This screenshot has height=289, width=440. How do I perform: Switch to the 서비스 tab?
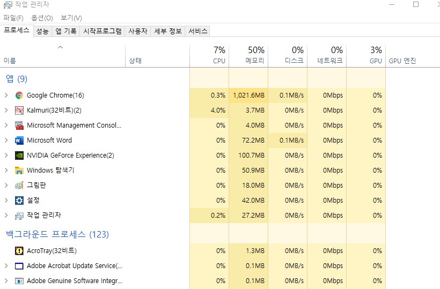(198, 31)
